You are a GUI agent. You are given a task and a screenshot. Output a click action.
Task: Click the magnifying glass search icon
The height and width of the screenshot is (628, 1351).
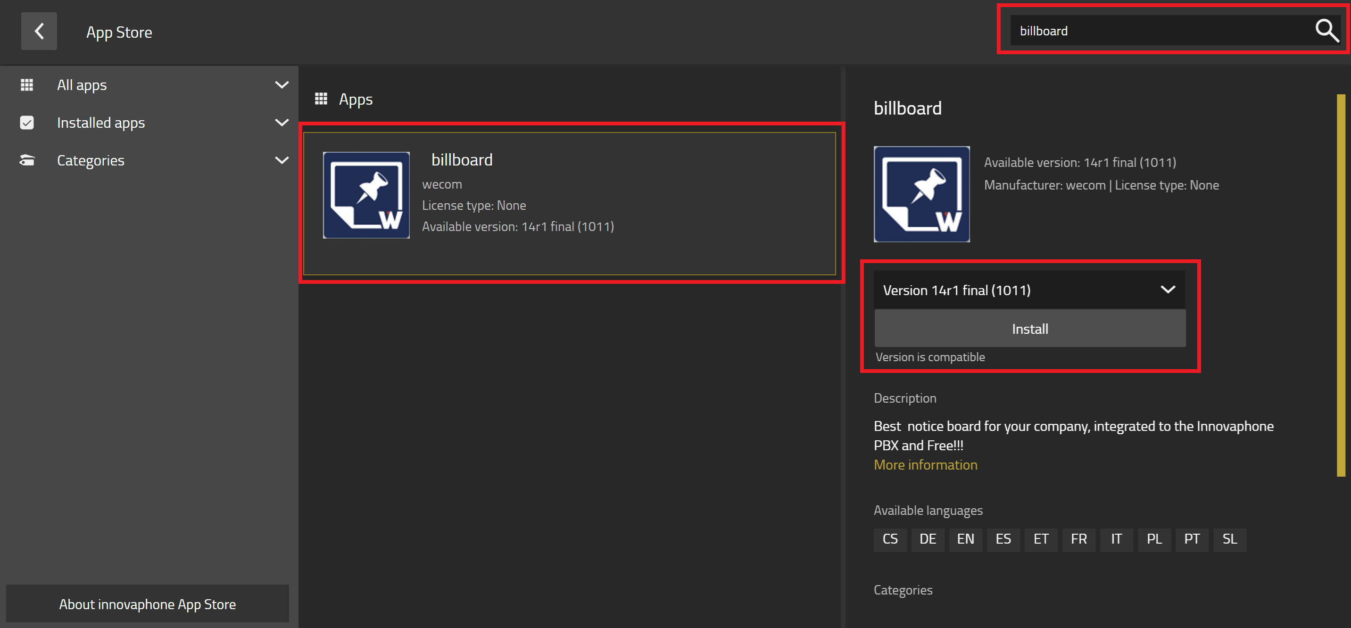click(1326, 30)
